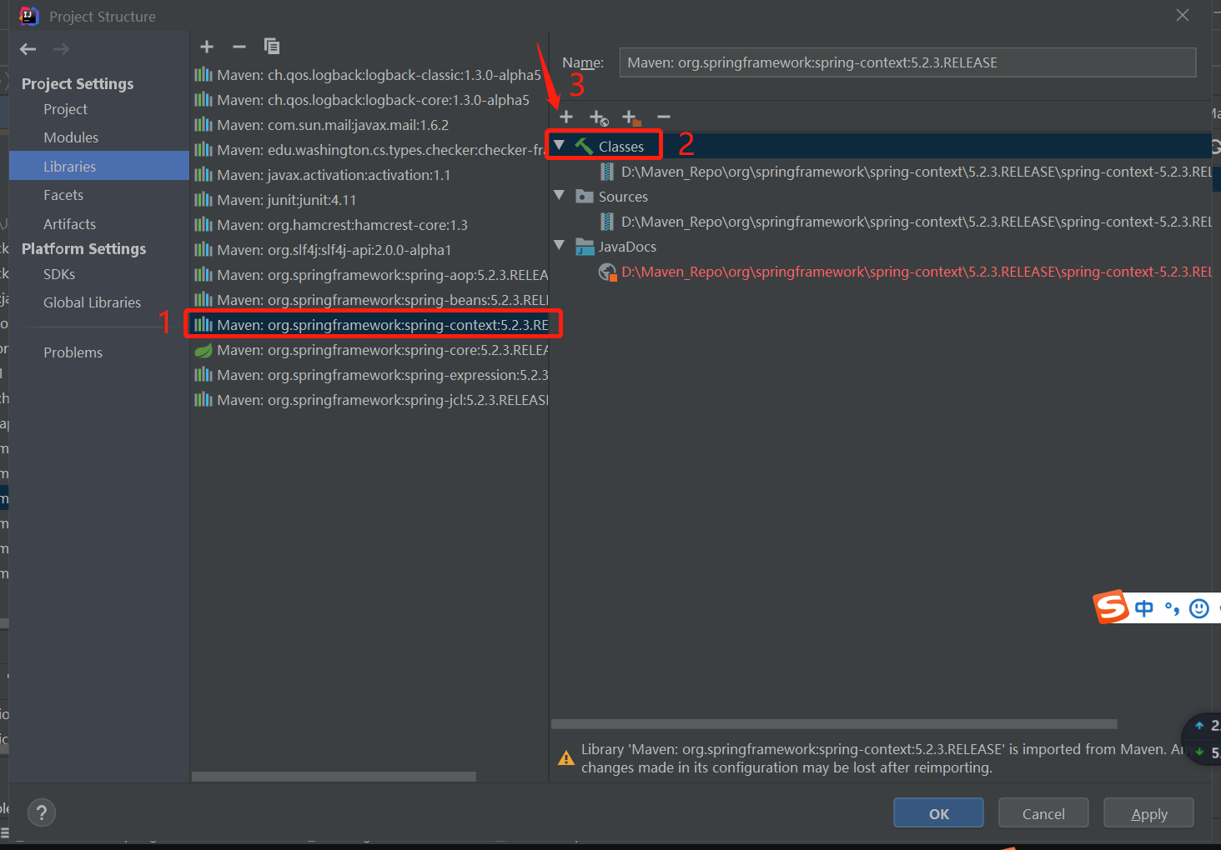Select Maven javax.activation:activation:1.1 library
This screenshot has height=850, width=1221.
369,175
